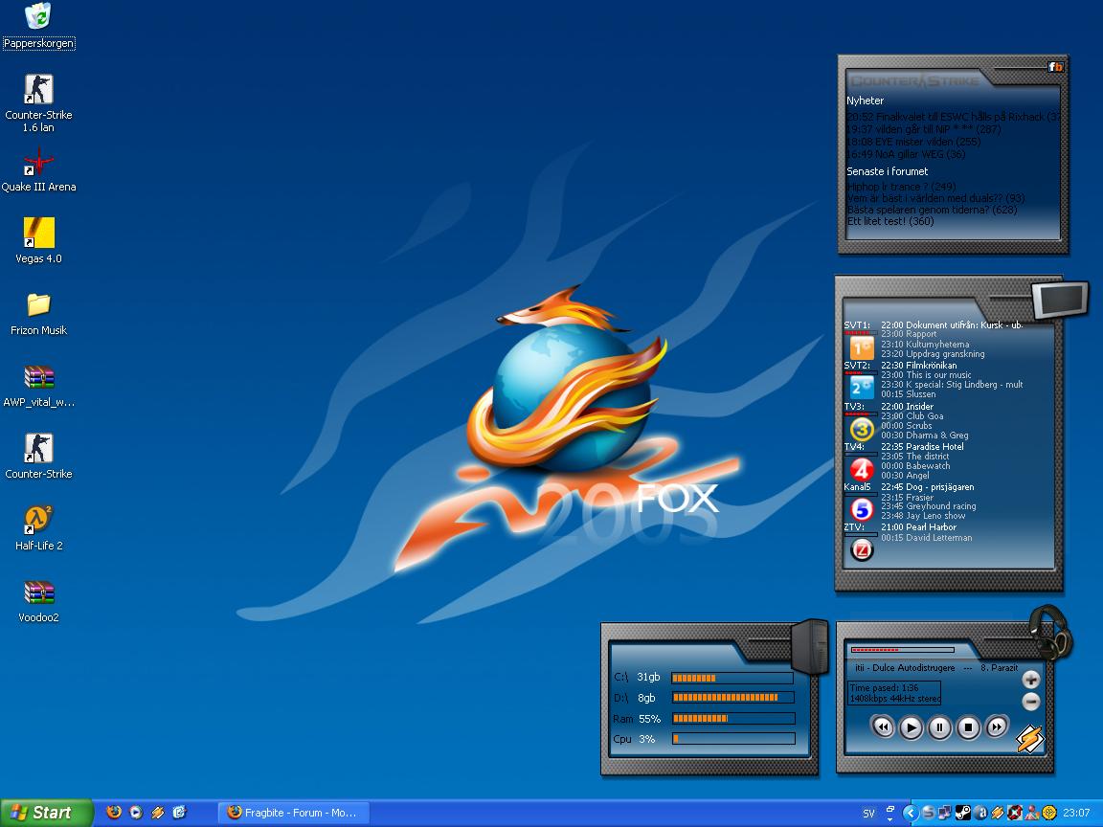The image size is (1103, 827).
Task: Click the 23:07 taskbar clock
Action: [1076, 813]
